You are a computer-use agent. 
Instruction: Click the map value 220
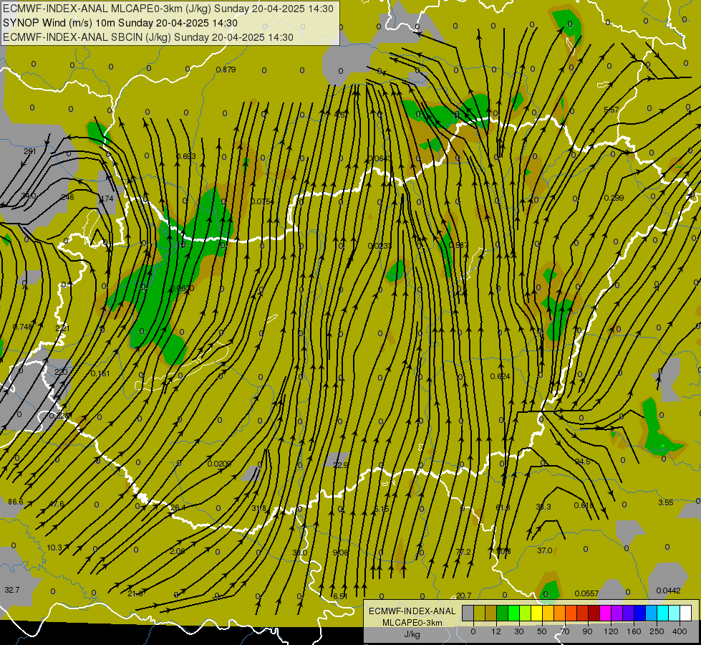click(x=61, y=372)
